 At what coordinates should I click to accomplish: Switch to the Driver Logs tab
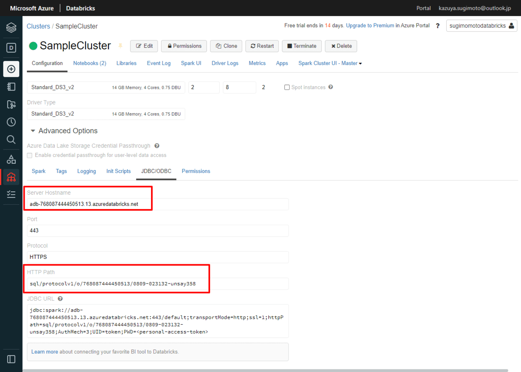point(225,63)
